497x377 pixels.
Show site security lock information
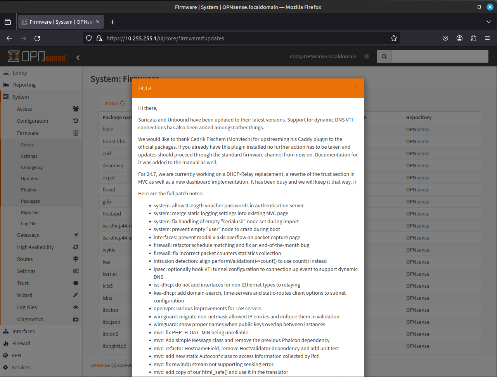[99, 38]
